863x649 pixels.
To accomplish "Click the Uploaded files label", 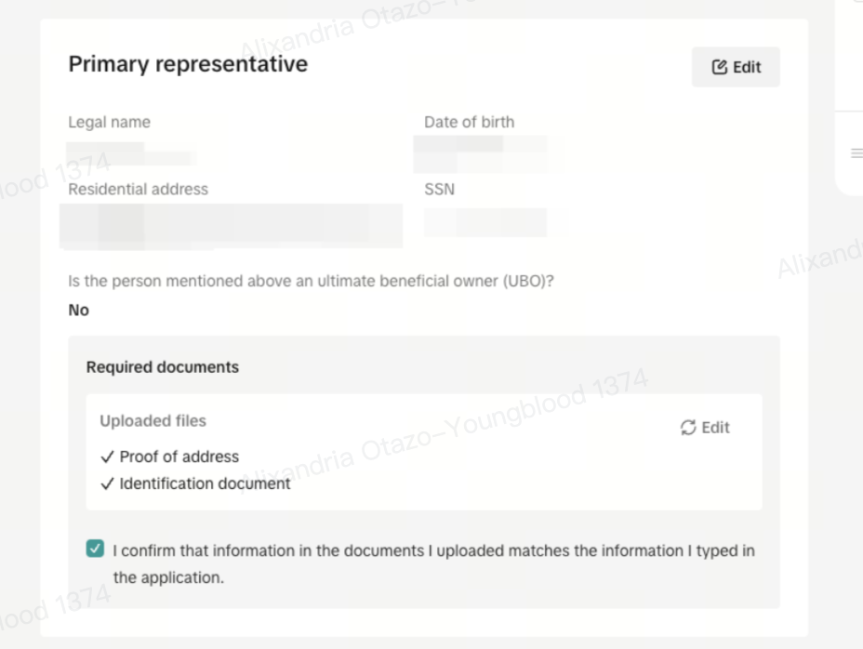I will tap(153, 420).
